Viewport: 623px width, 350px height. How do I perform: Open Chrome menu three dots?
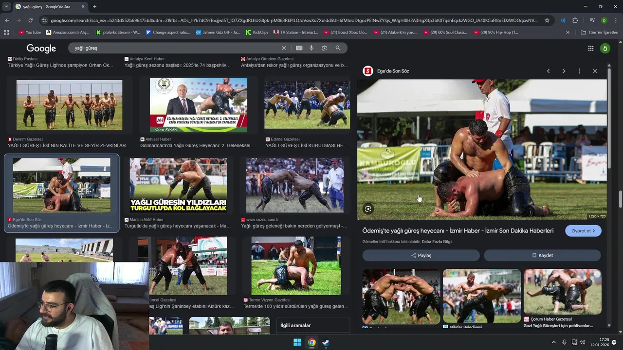[x=616, y=20]
